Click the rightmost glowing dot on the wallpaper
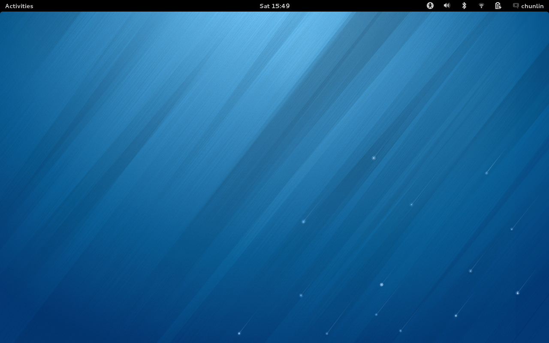The image size is (549, 343). coord(518,293)
